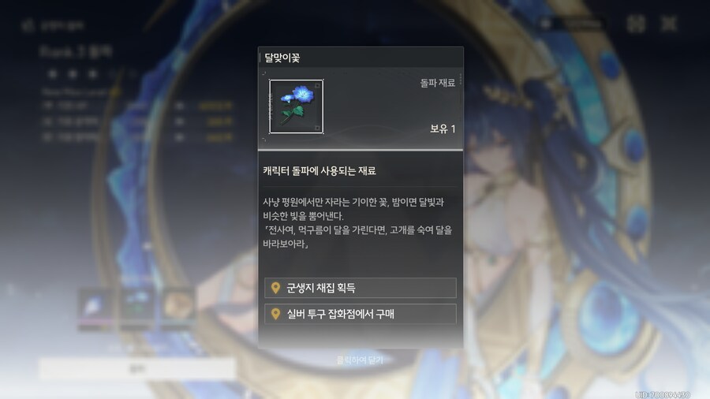The image size is (710, 399).
Task: Select the first blurred material slot with pink bar
Action: (95, 308)
